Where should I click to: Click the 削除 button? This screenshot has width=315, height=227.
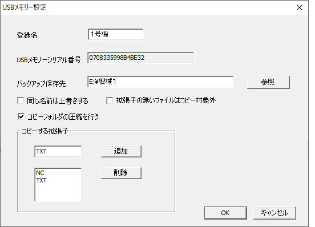121,173
